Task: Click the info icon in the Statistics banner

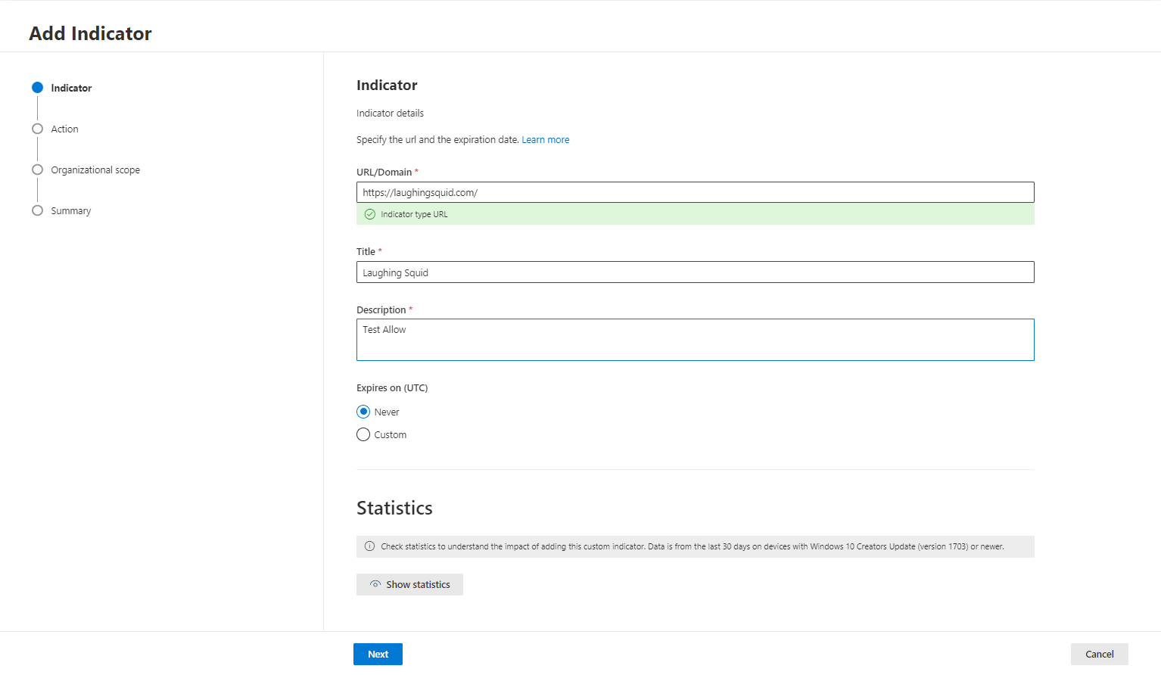Action: point(369,546)
